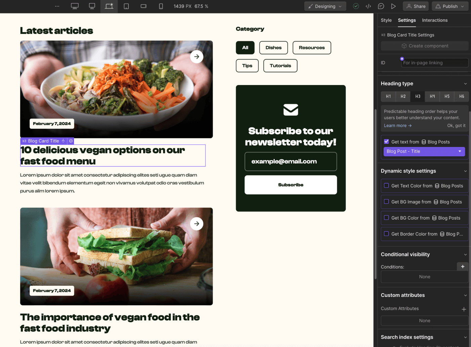Click the preview play icon
The width and height of the screenshot is (471, 347).
(393, 6)
